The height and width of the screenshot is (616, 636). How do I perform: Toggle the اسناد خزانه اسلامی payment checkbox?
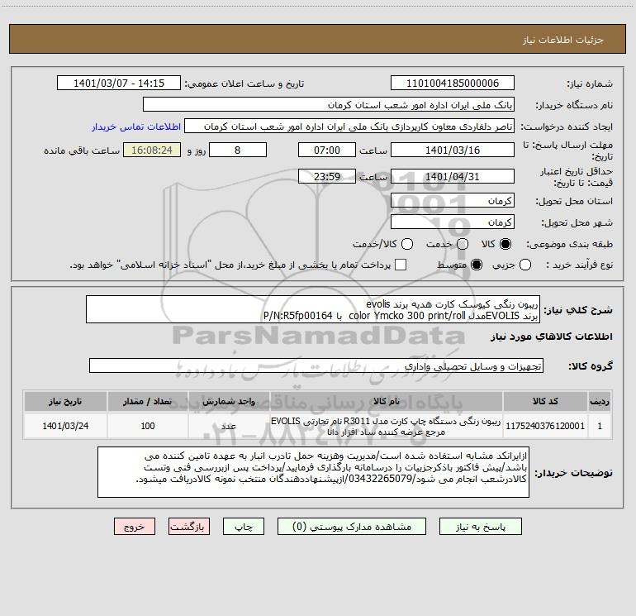(x=401, y=265)
